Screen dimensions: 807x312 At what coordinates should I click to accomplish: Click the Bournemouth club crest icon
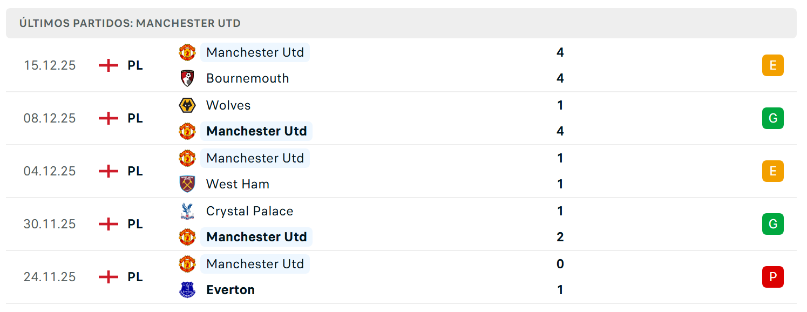point(187,78)
